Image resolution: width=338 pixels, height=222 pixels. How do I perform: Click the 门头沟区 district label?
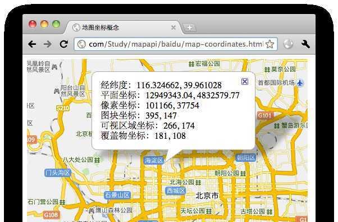58,173
